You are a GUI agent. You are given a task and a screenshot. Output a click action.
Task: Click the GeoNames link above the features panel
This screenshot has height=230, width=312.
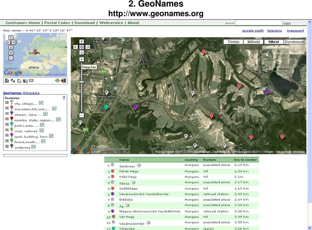(x=12, y=93)
